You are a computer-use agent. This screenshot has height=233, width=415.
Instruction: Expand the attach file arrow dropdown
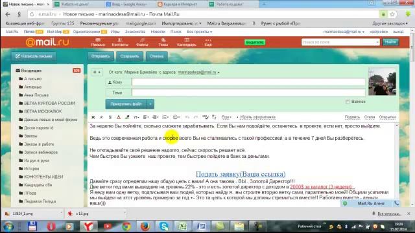[x=150, y=104]
